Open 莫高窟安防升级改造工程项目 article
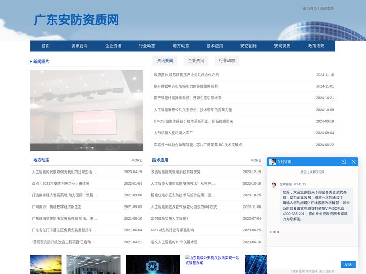 click(x=63, y=242)
